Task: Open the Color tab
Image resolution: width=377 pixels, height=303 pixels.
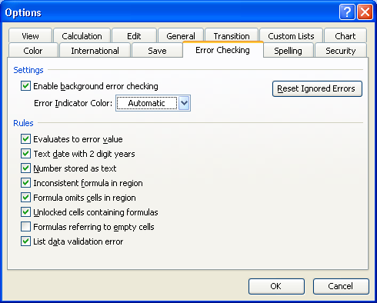Action: pos(33,51)
